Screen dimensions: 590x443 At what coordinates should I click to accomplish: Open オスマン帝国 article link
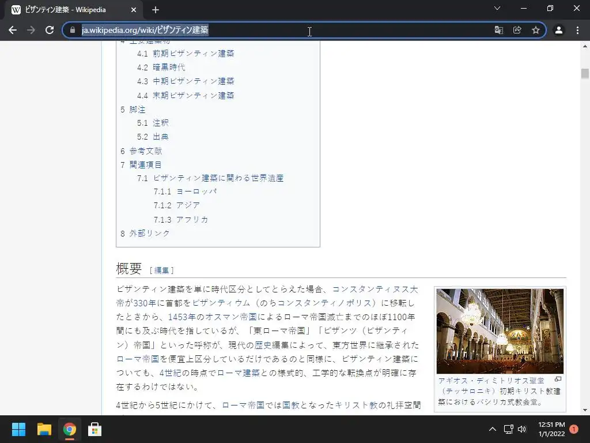230,317
